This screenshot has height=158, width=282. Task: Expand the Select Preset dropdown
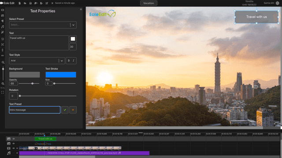(73, 25)
